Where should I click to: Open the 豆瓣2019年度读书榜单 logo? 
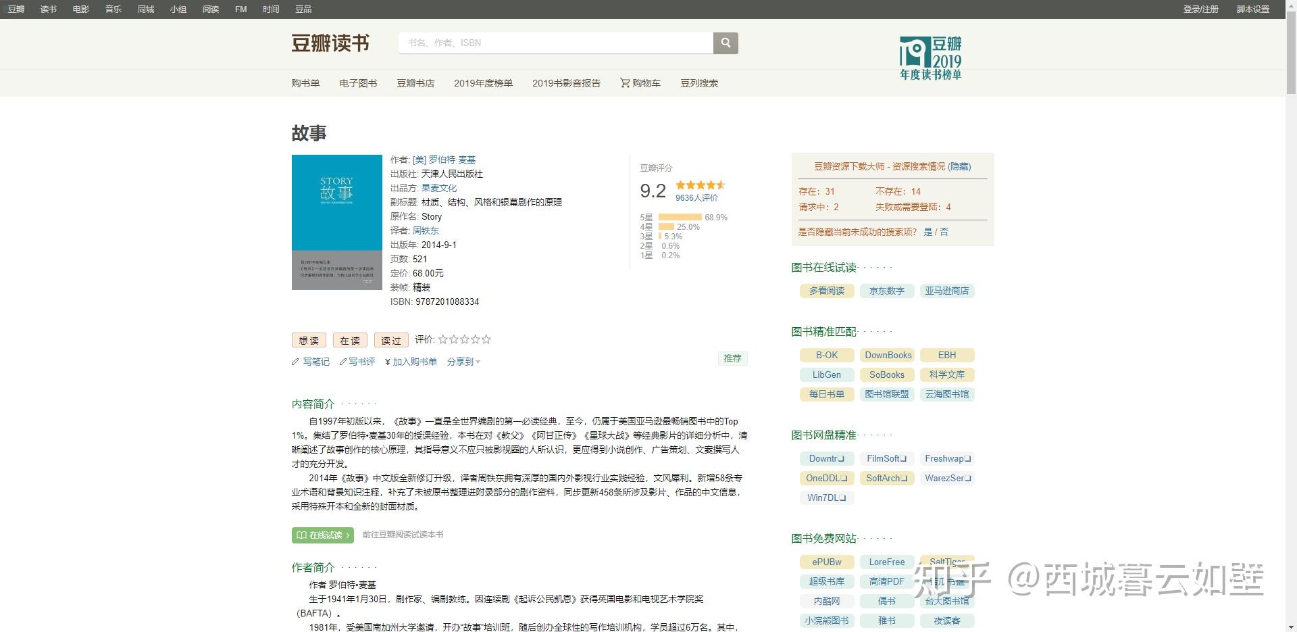(x=931, y=58)
